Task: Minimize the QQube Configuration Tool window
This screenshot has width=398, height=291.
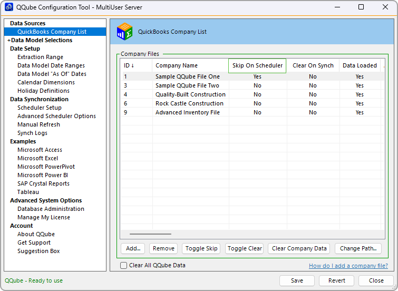Action: tap(337, 7)
